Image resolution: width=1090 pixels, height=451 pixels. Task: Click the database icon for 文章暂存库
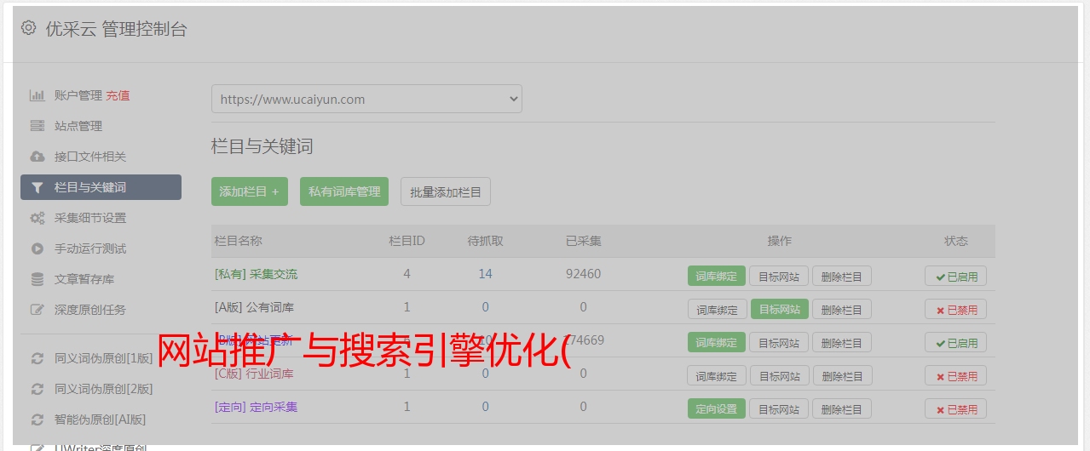[37, 279]
